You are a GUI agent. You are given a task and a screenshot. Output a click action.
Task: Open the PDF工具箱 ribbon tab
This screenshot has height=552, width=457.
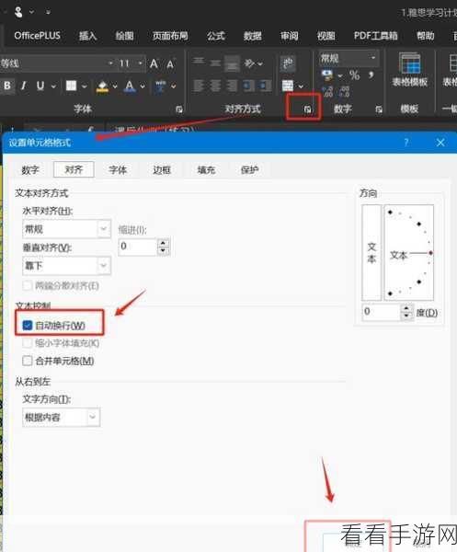(376, 36)
